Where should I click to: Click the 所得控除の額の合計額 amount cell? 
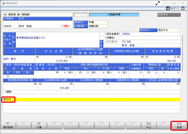pyautogui.click(x=126, y=59)
